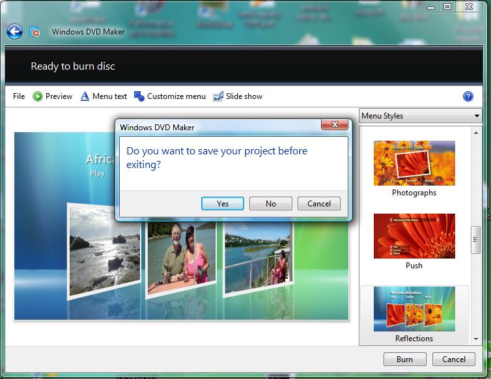This screenshot has height=379, width=491.
Task: Click the Windows DVD Maker title icon
Action: click(x=35, y=32)
